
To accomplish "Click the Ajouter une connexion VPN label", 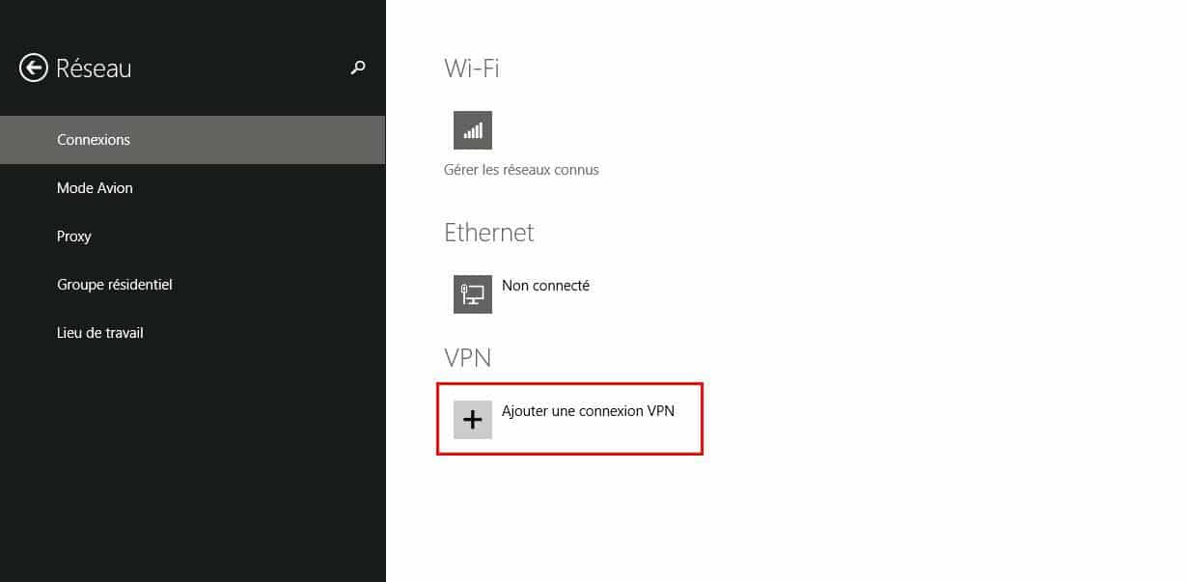I will [588, 411].
